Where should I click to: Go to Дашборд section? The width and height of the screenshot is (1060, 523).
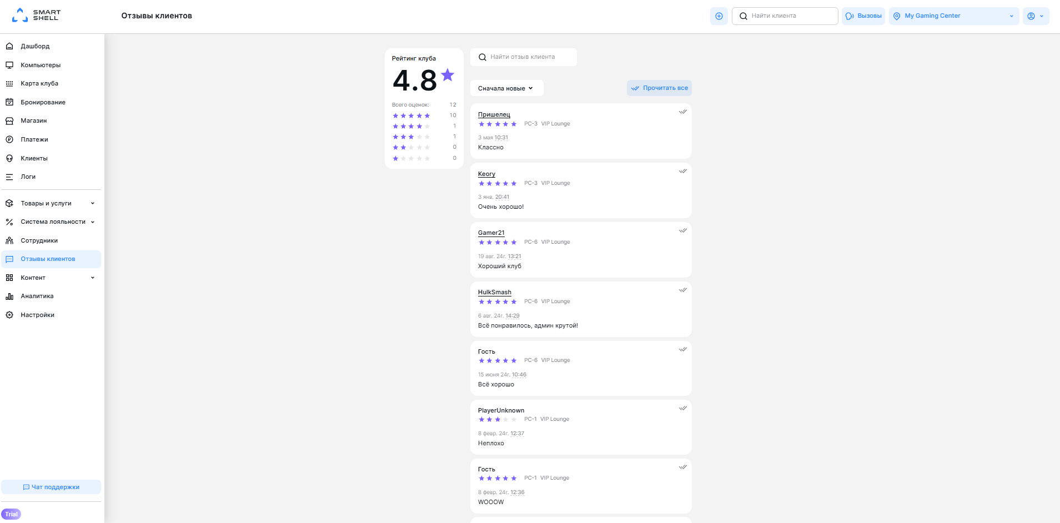51,46
